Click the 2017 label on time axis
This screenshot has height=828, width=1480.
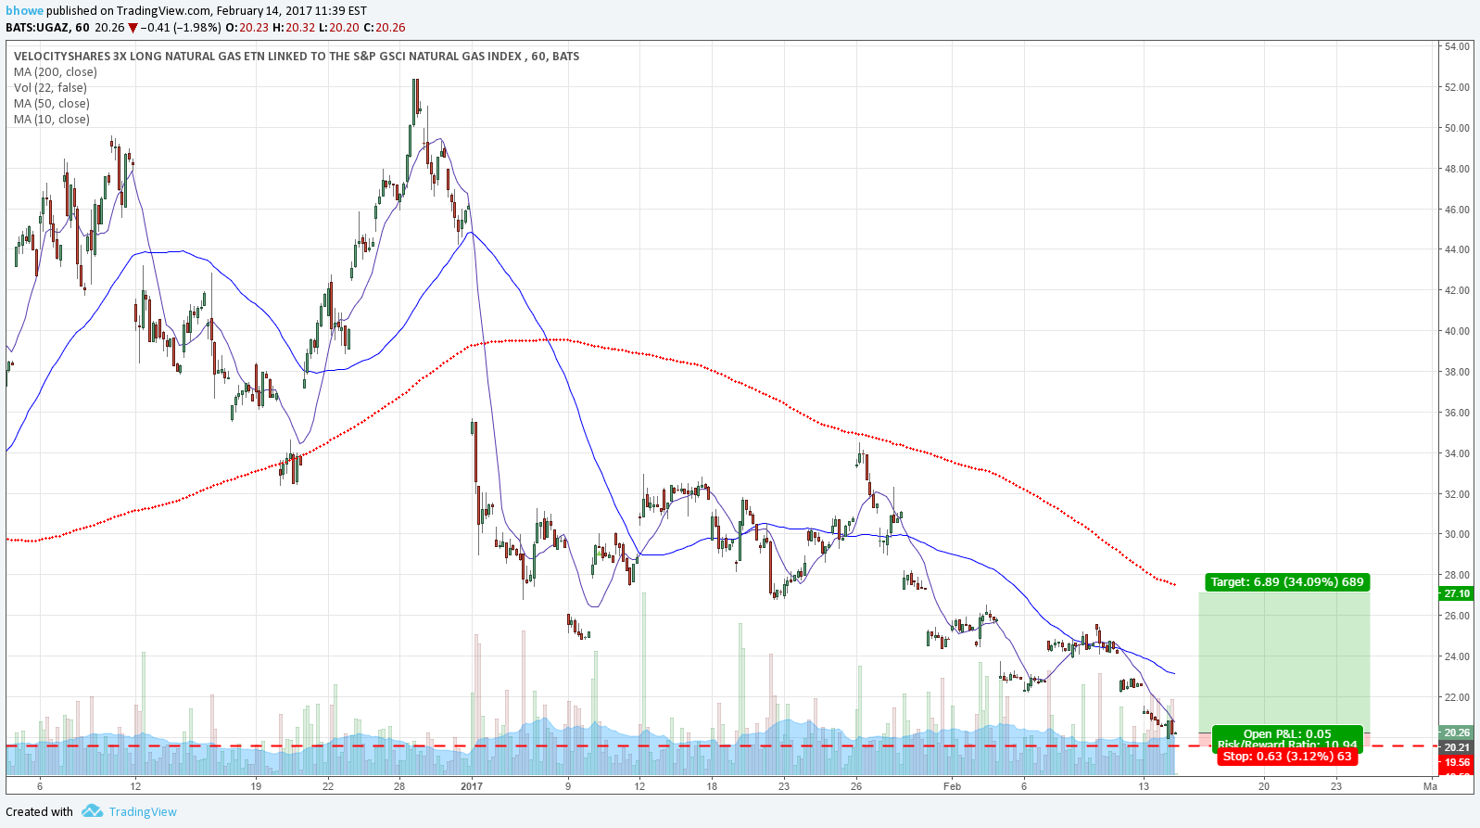[472, 786]
